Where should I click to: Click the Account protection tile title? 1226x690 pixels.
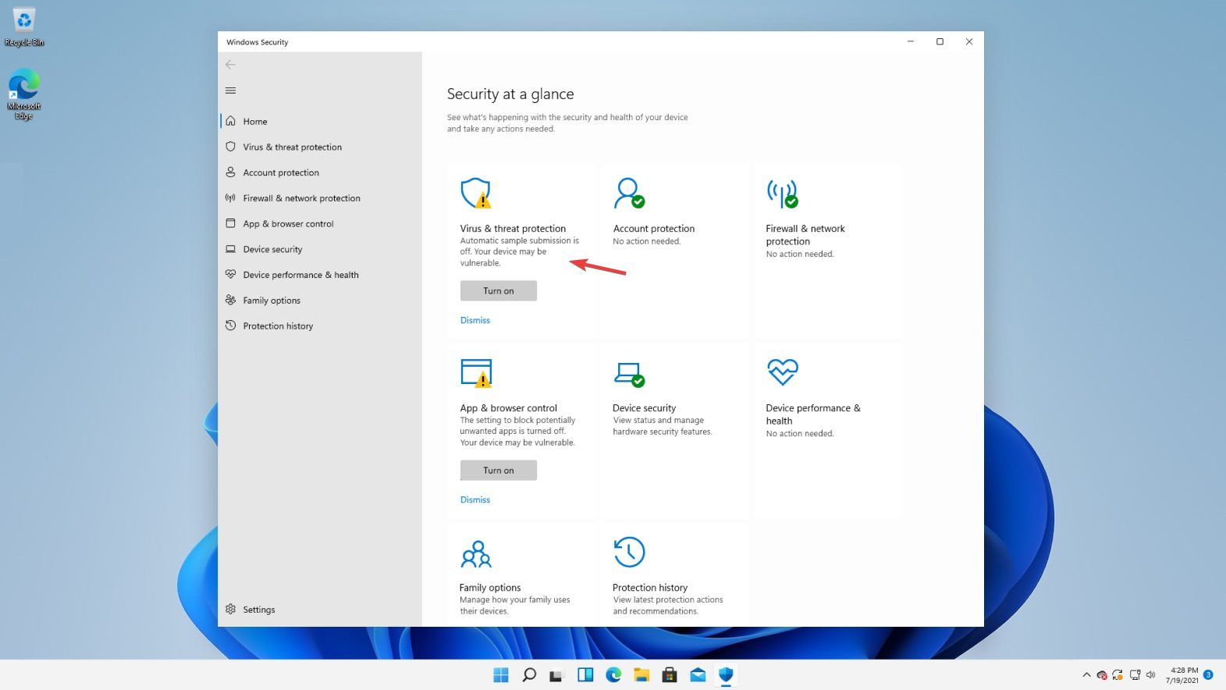click(654, 229)
